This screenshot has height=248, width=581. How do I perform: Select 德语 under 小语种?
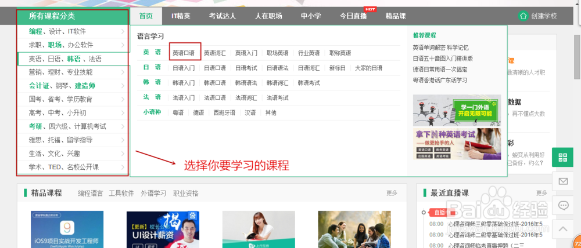(x=198, y=113)
